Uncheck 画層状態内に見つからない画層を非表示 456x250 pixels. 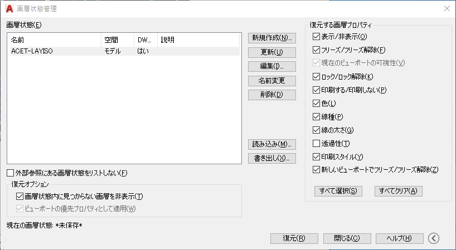pos(20,197)
